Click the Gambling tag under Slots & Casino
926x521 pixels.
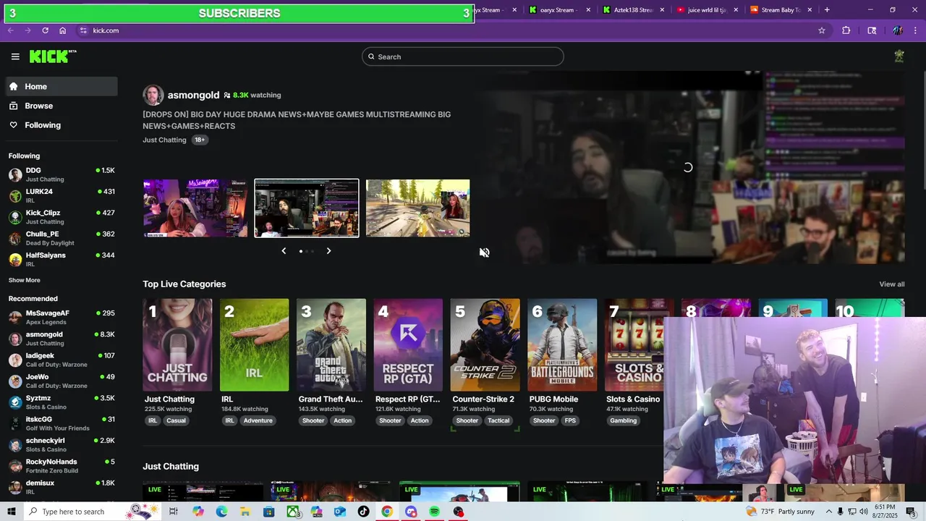[x=623, y=420]
